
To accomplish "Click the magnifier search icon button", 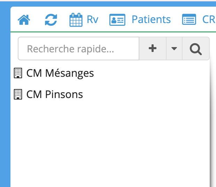I will (x=196, y=48).
